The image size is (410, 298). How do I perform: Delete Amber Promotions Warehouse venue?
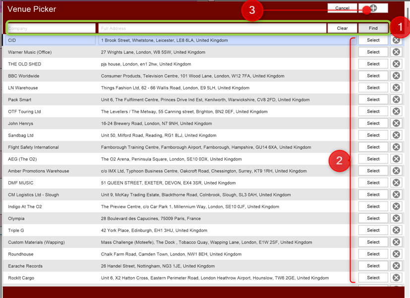pyautogui.click(x=396, y=171)
